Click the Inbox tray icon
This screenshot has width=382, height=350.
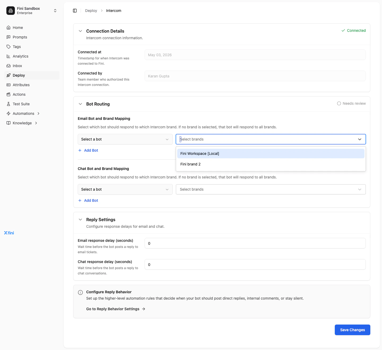[8, 66]
